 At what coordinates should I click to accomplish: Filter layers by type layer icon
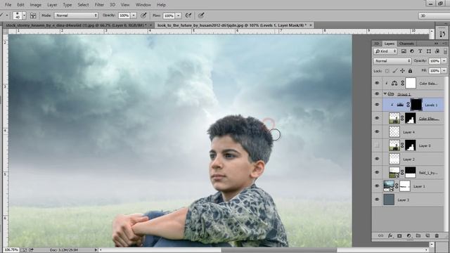(420, 51)
